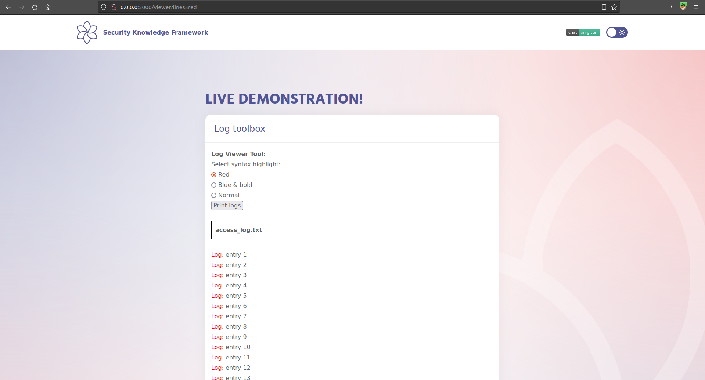Viewport: 705px width, 380px height.
Task: Select the Blue & bold radio button
Action: click(214, 185)
